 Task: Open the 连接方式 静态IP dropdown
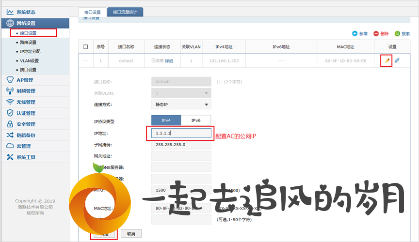(181, 105)
